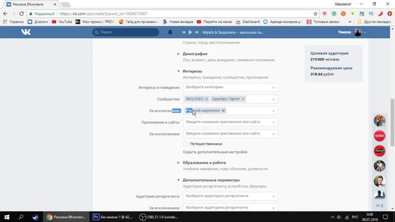The height and width of the screenshot is (222, 395).
Task: Open fifth chat avatar with online dot
Action: click(380, 181)
